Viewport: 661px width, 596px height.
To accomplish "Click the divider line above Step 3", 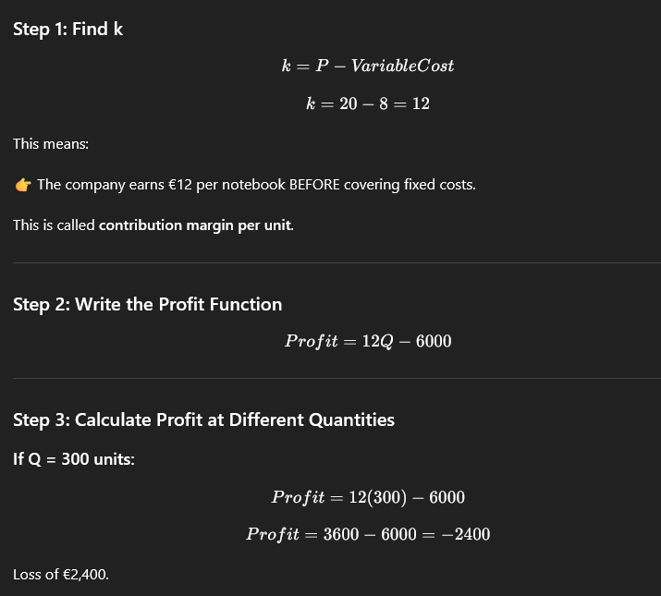I will coord(330,378).
